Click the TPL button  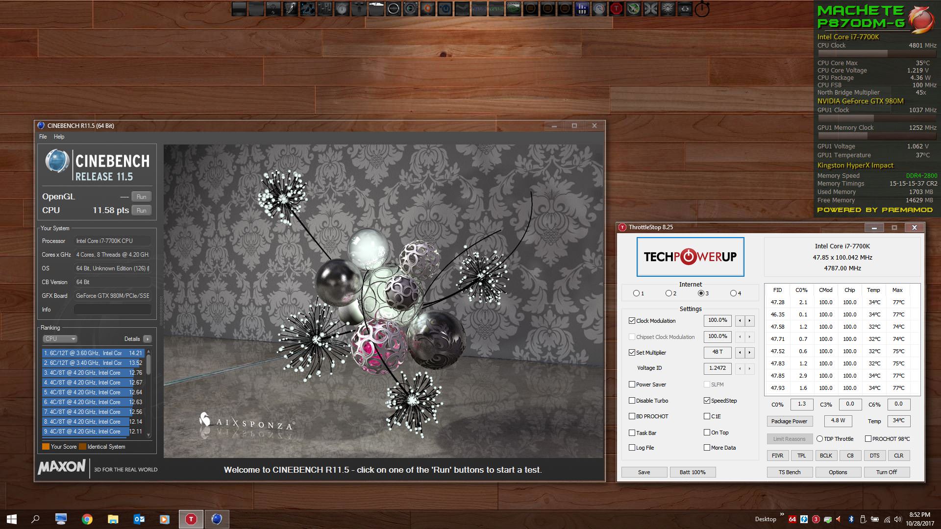(x=801, y=456)
